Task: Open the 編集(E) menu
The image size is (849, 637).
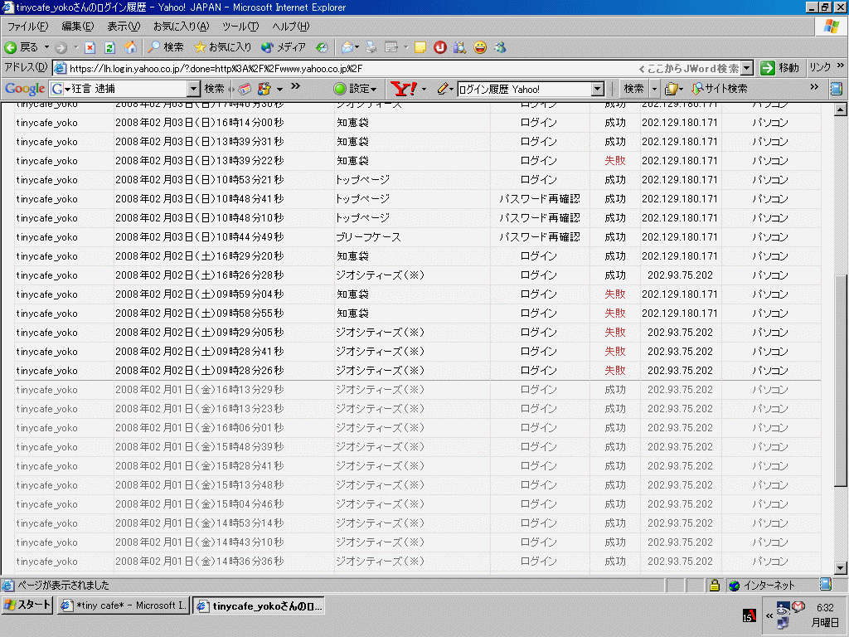Action: click(77, 26)
